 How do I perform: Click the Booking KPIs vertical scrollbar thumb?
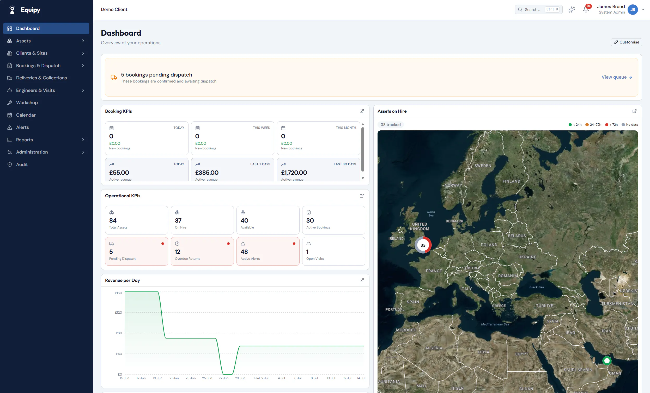tap(363, 149)
